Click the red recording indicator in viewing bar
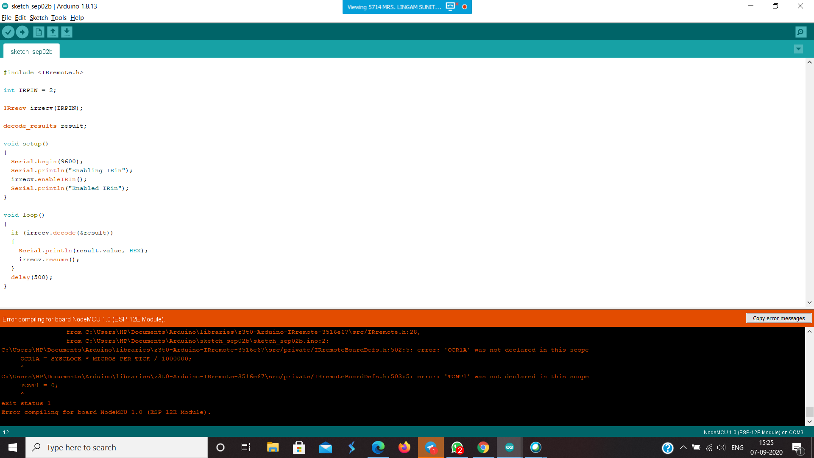Screen dimensions: 814x458 click(x=465, y=7)
